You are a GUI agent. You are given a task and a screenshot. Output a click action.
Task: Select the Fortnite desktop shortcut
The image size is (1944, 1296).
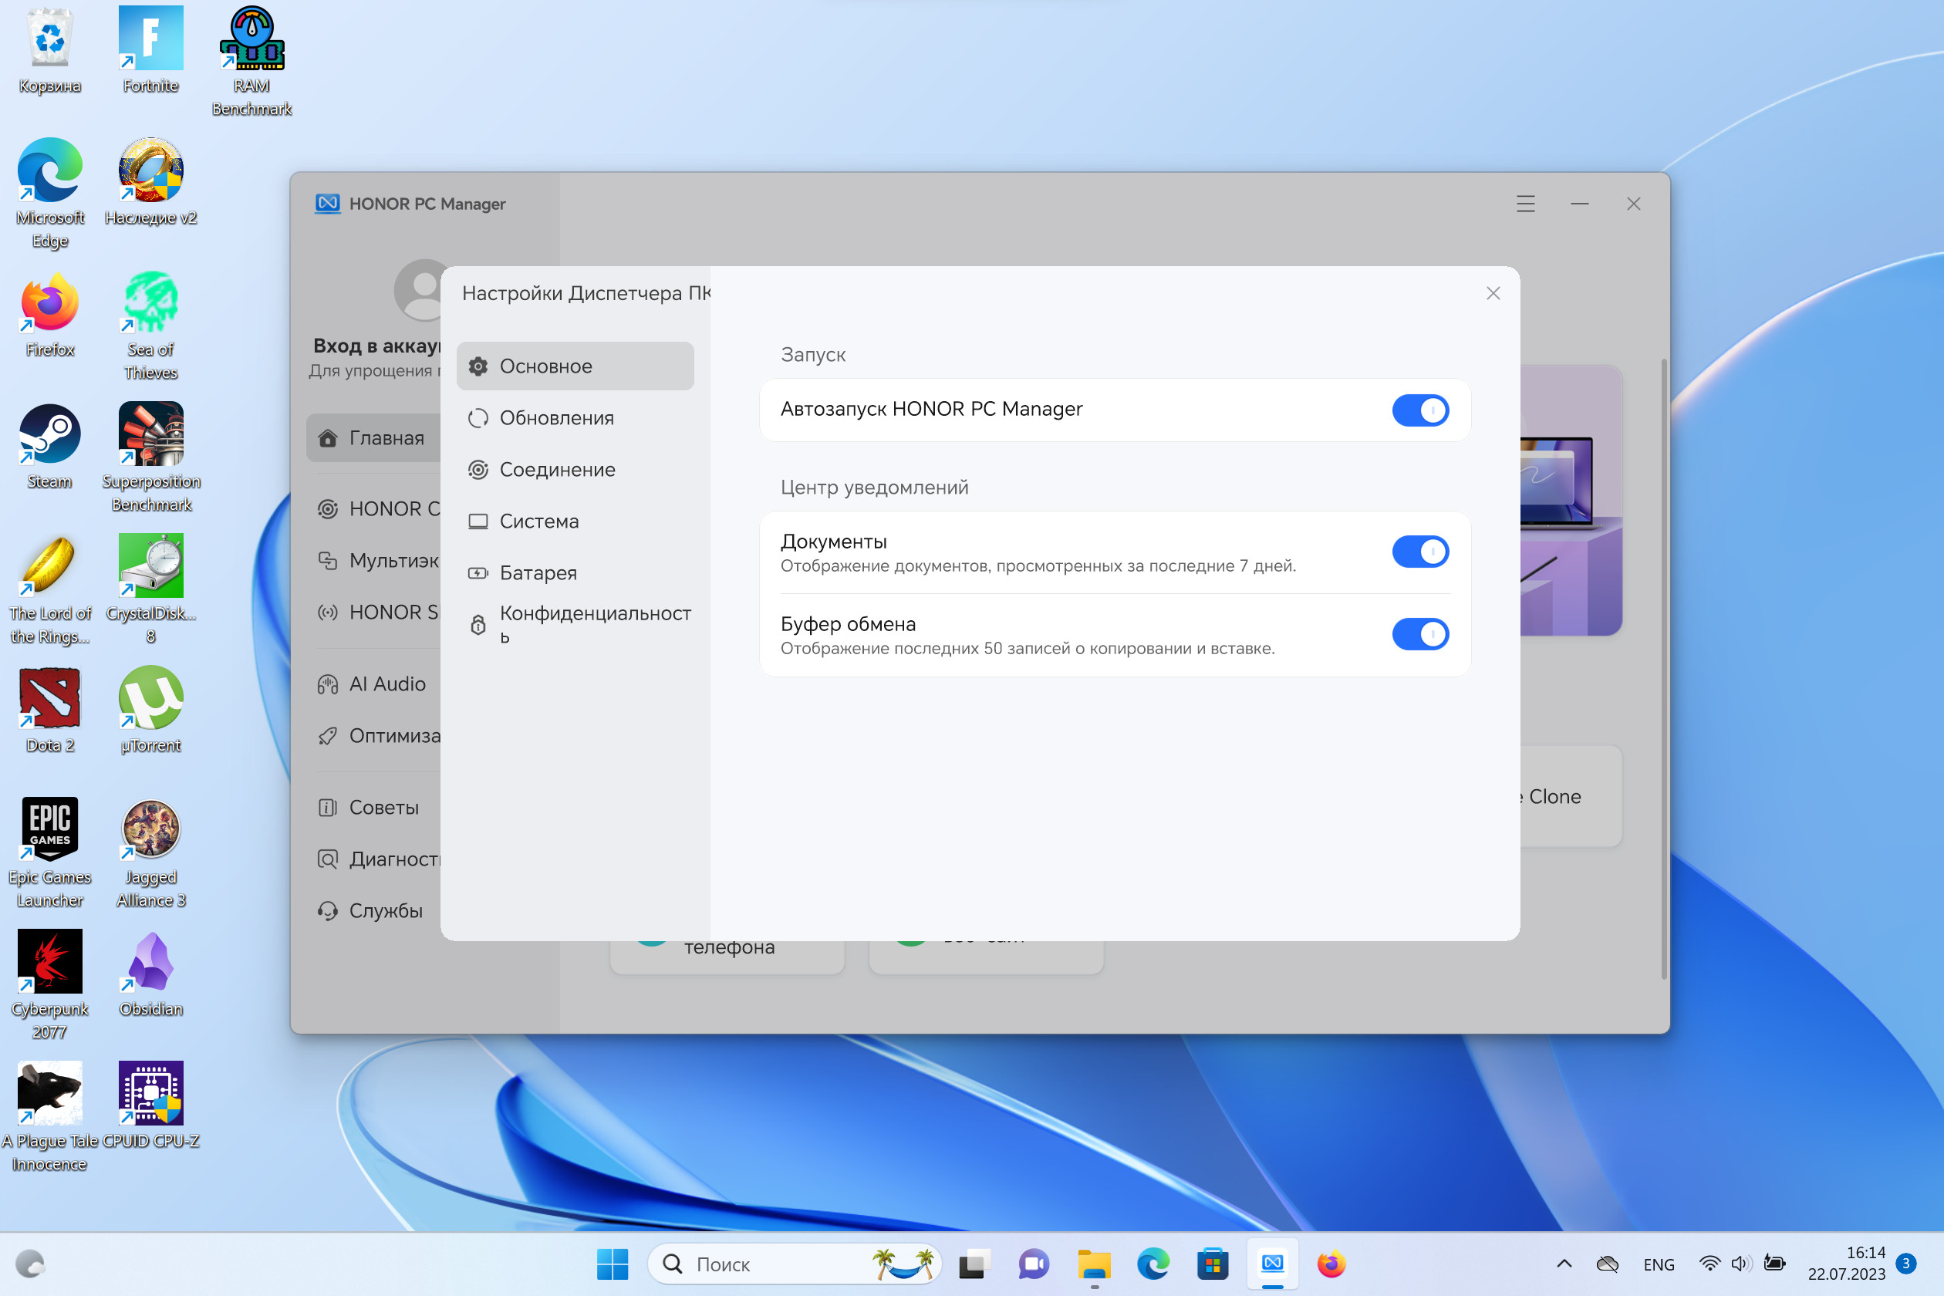(x=150, y=51)
